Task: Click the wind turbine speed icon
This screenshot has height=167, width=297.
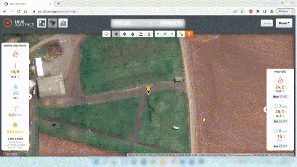Action: click(x=15, y=108)
